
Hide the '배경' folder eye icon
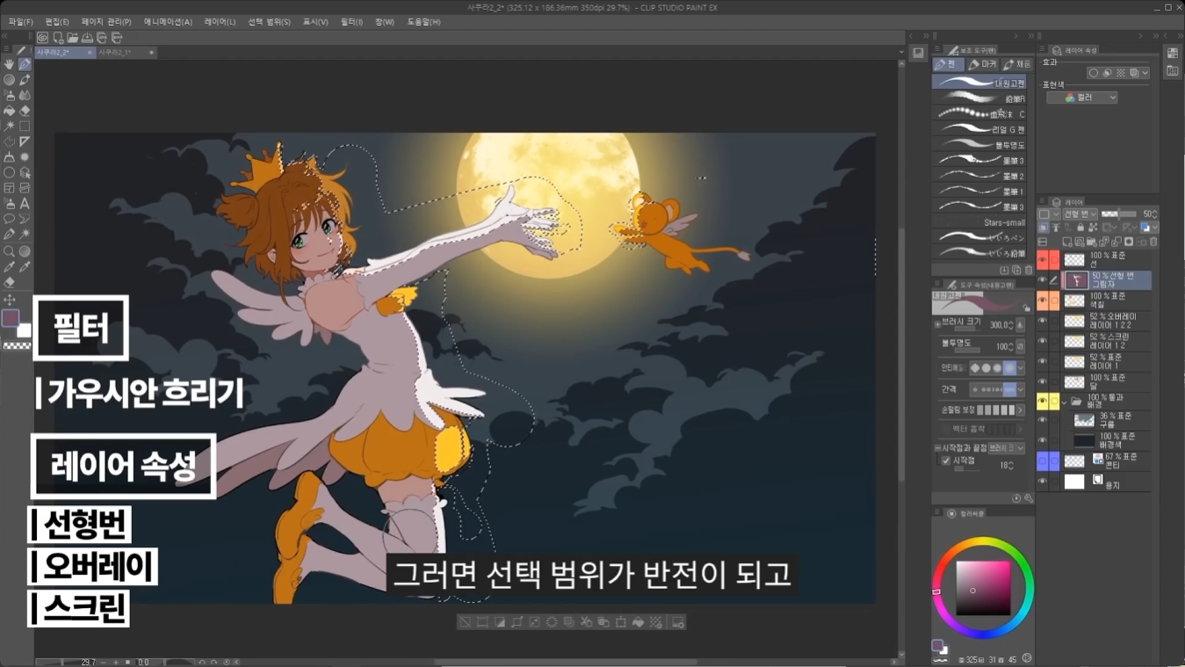pyautogui.click(x=1043, y=402)
